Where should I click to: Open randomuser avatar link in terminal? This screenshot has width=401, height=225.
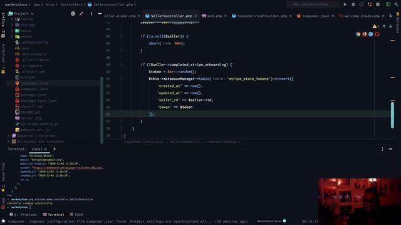tap(67, 168)
